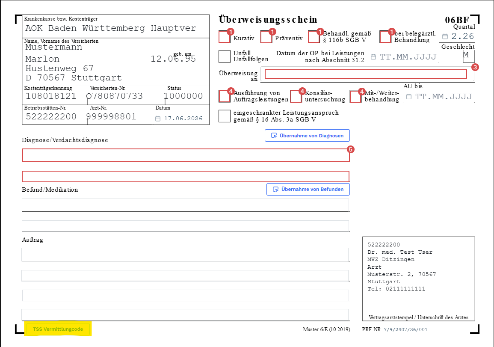Tick the Kurativ checkbox

(225, 37)
